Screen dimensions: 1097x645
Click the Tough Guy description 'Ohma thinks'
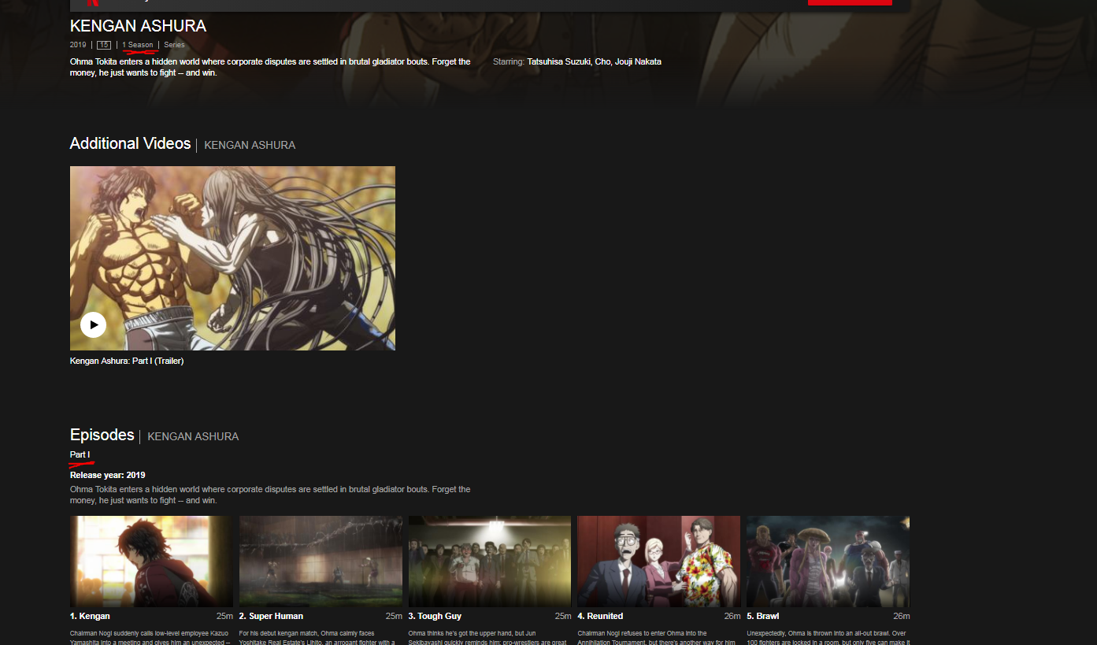pos(488,638)
